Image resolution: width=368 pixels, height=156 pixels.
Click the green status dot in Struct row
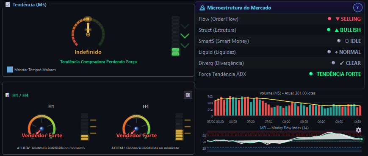(329, 30)
